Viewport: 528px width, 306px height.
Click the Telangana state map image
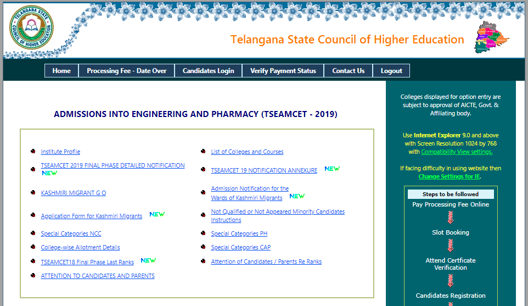[x=492, y=38]
